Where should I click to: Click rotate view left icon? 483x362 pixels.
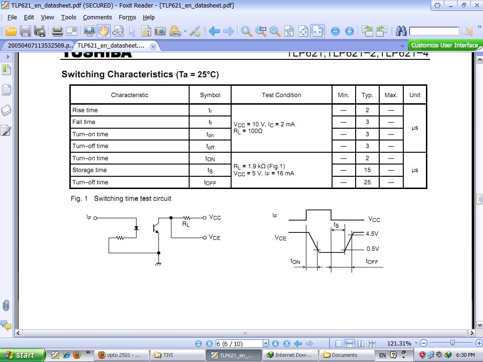click(367, 31)
